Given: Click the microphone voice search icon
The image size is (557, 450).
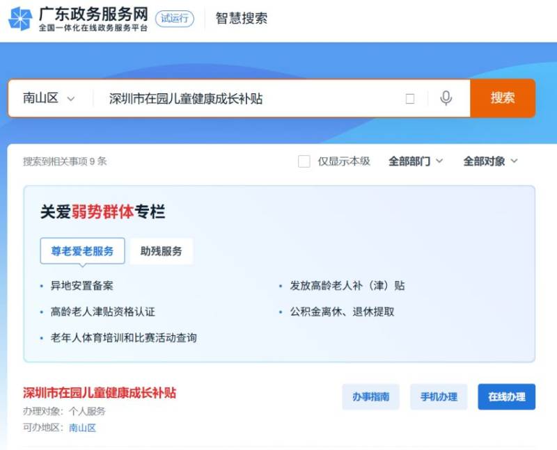Looking at the screenshot, I should click(446, 98).
